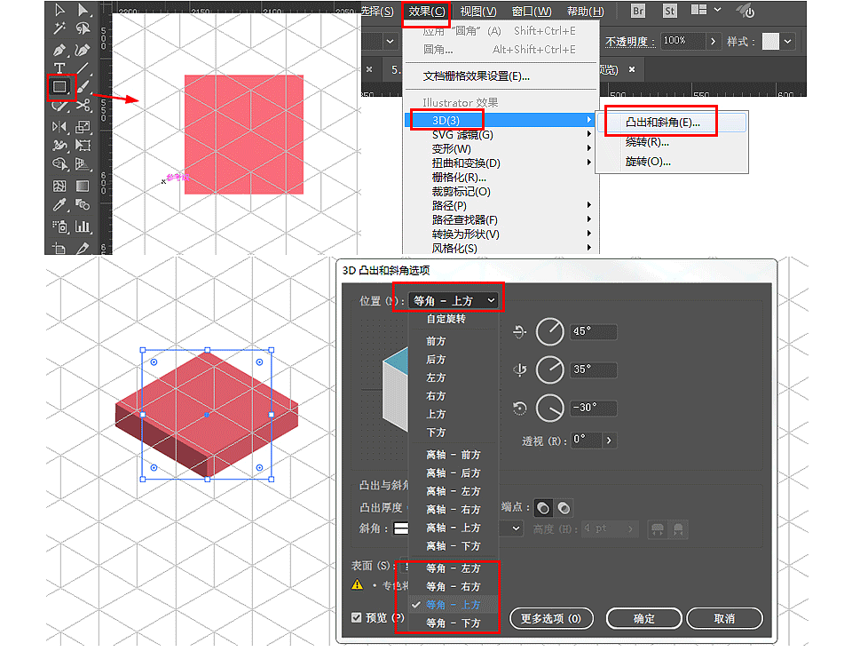Select 等角 - 下方 position option

point(454,623)
